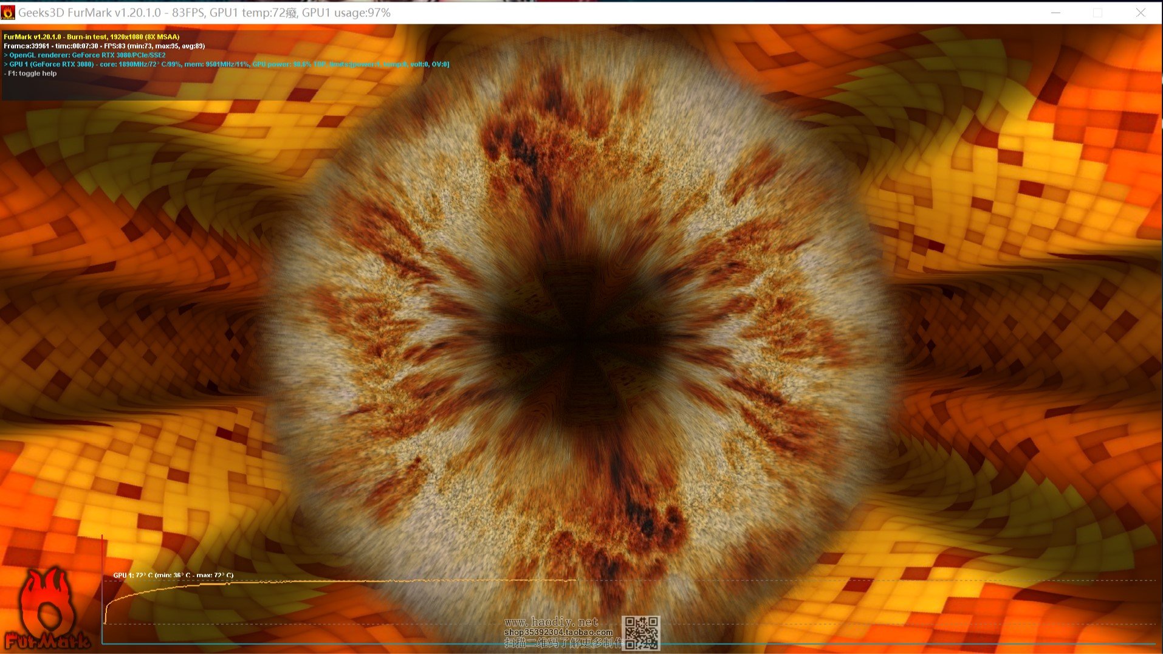The image size is (1163, 654).
Task: Click the 'F1: toggle help' line
Action: pos(30,74)
